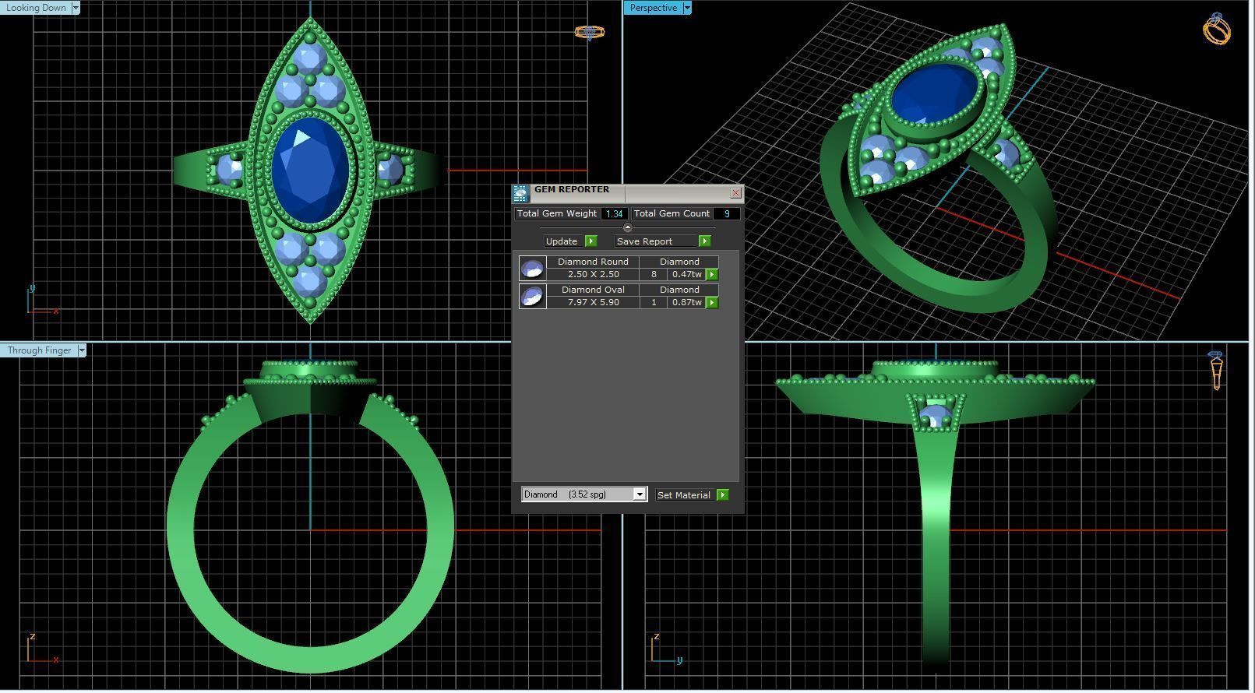Click the '7.97 X 5.90' size cell
This screenshot has height=693, width=1255.
pyautogui.click(x=593, y=302)
